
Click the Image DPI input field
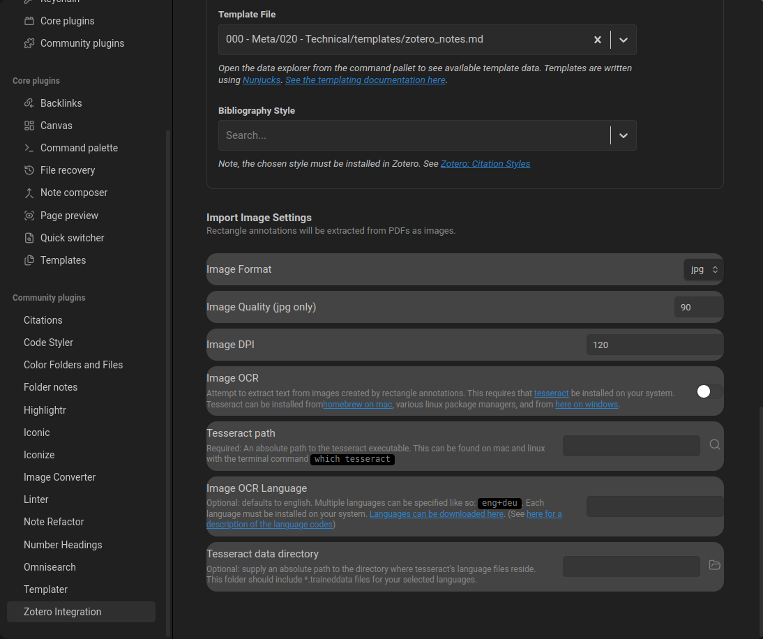coord(654,345)
